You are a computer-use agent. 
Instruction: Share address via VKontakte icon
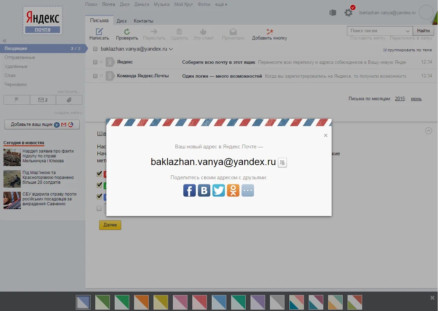(x=204, y=190)
